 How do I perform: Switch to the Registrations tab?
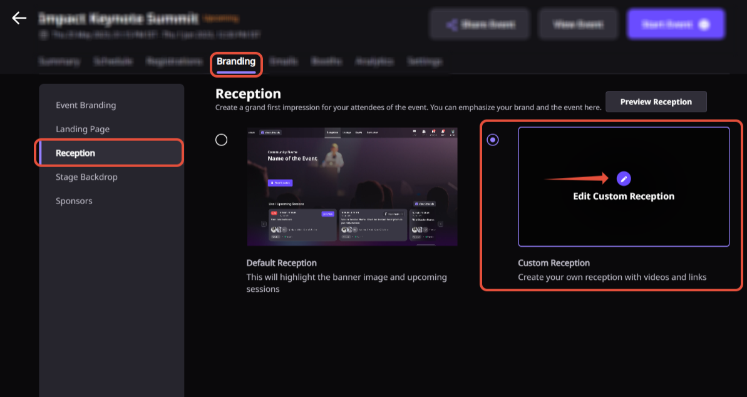coord(174,61)
